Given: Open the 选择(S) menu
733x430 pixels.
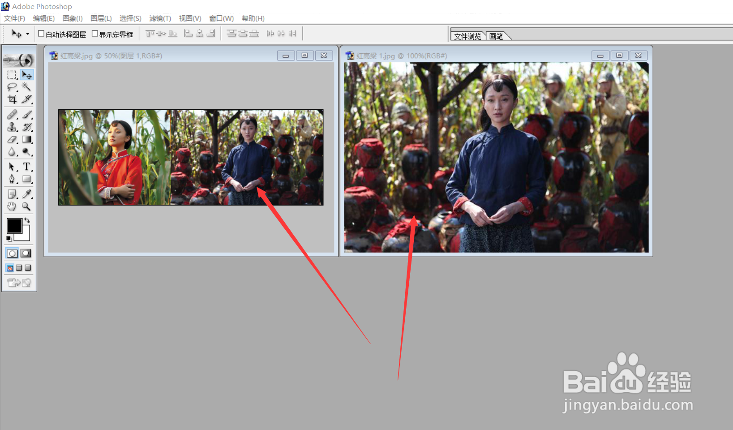Looking at the screenshot, I should click(130, 18).
